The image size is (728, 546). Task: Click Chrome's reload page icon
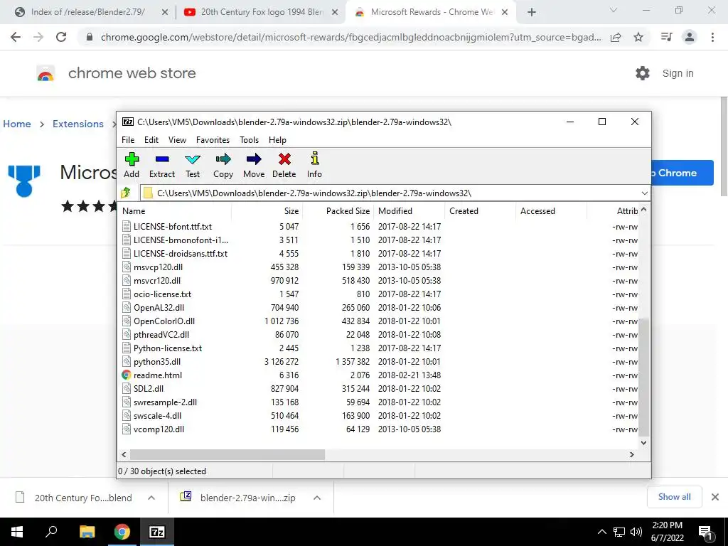click(x=61, y=37)
